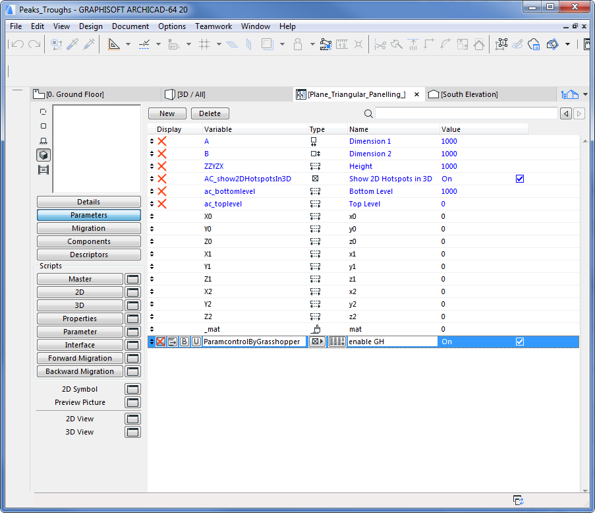595x513 pixels.
Task: Toggle hide X for ParamcontrolByGrasshopper row
Action: pyautogui.click(x=161, y=342)
